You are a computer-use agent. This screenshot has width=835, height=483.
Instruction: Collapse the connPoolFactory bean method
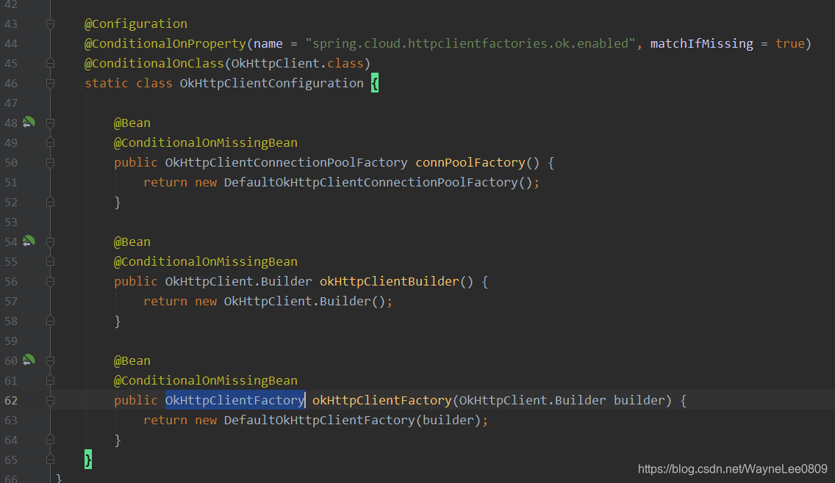click(x=50, y=162)
